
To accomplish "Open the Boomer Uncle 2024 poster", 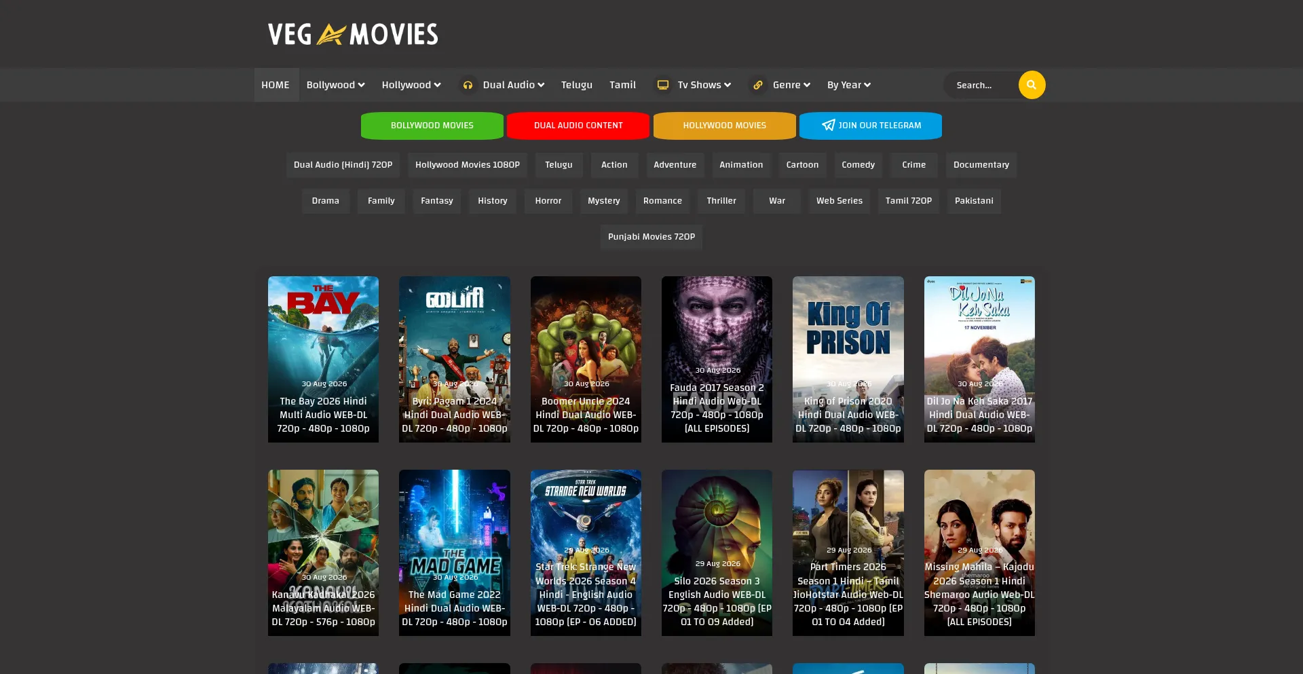I will tap(586, 359).
